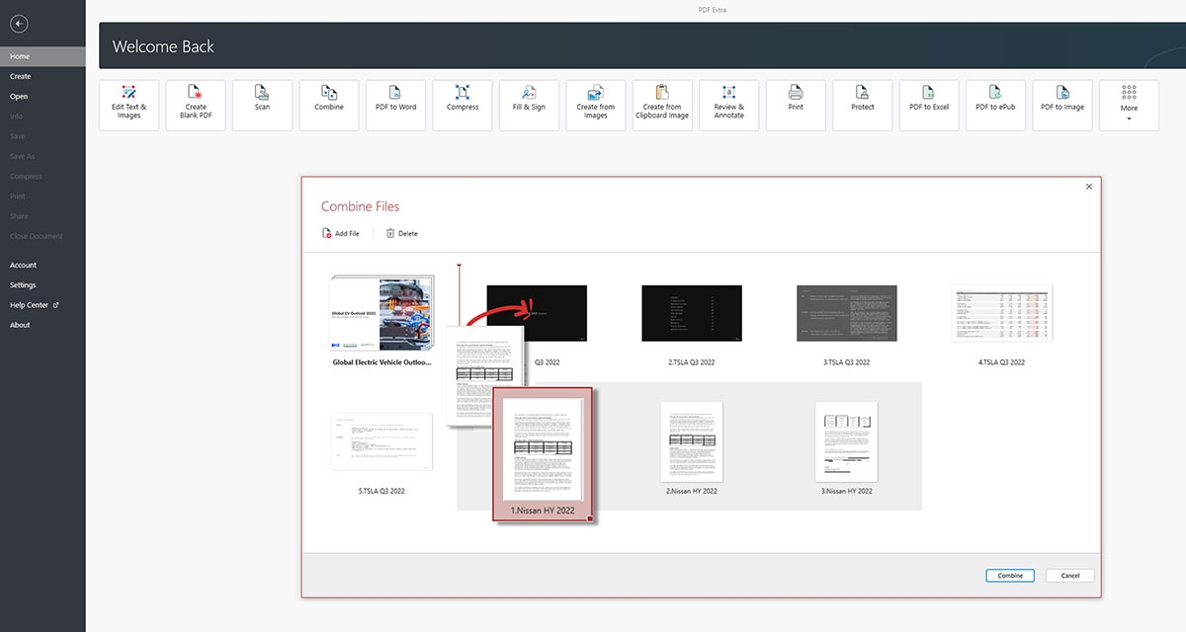Open Edit Text & Images tool
This screenshot has height=632, width=1186.
tap(128, 105)
